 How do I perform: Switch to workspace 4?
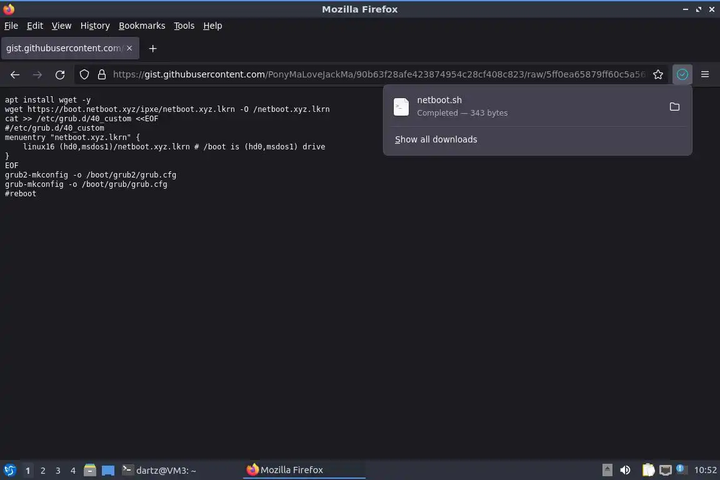coord(73,471)
